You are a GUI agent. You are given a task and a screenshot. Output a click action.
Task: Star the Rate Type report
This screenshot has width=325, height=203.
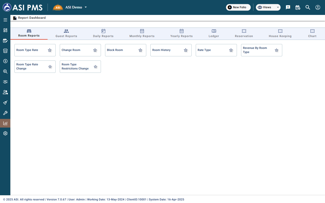231,50
